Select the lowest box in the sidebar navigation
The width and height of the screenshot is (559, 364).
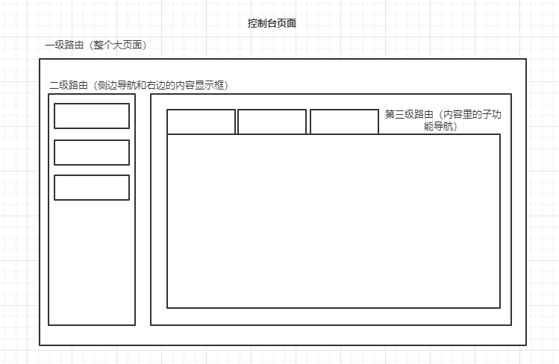(x=92, y=187)
